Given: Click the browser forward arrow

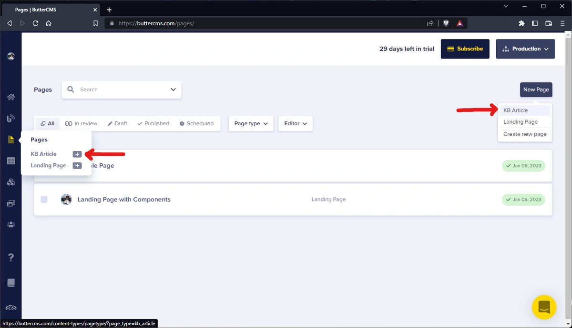Looking at the screenshot, I should tap(22, 23).
